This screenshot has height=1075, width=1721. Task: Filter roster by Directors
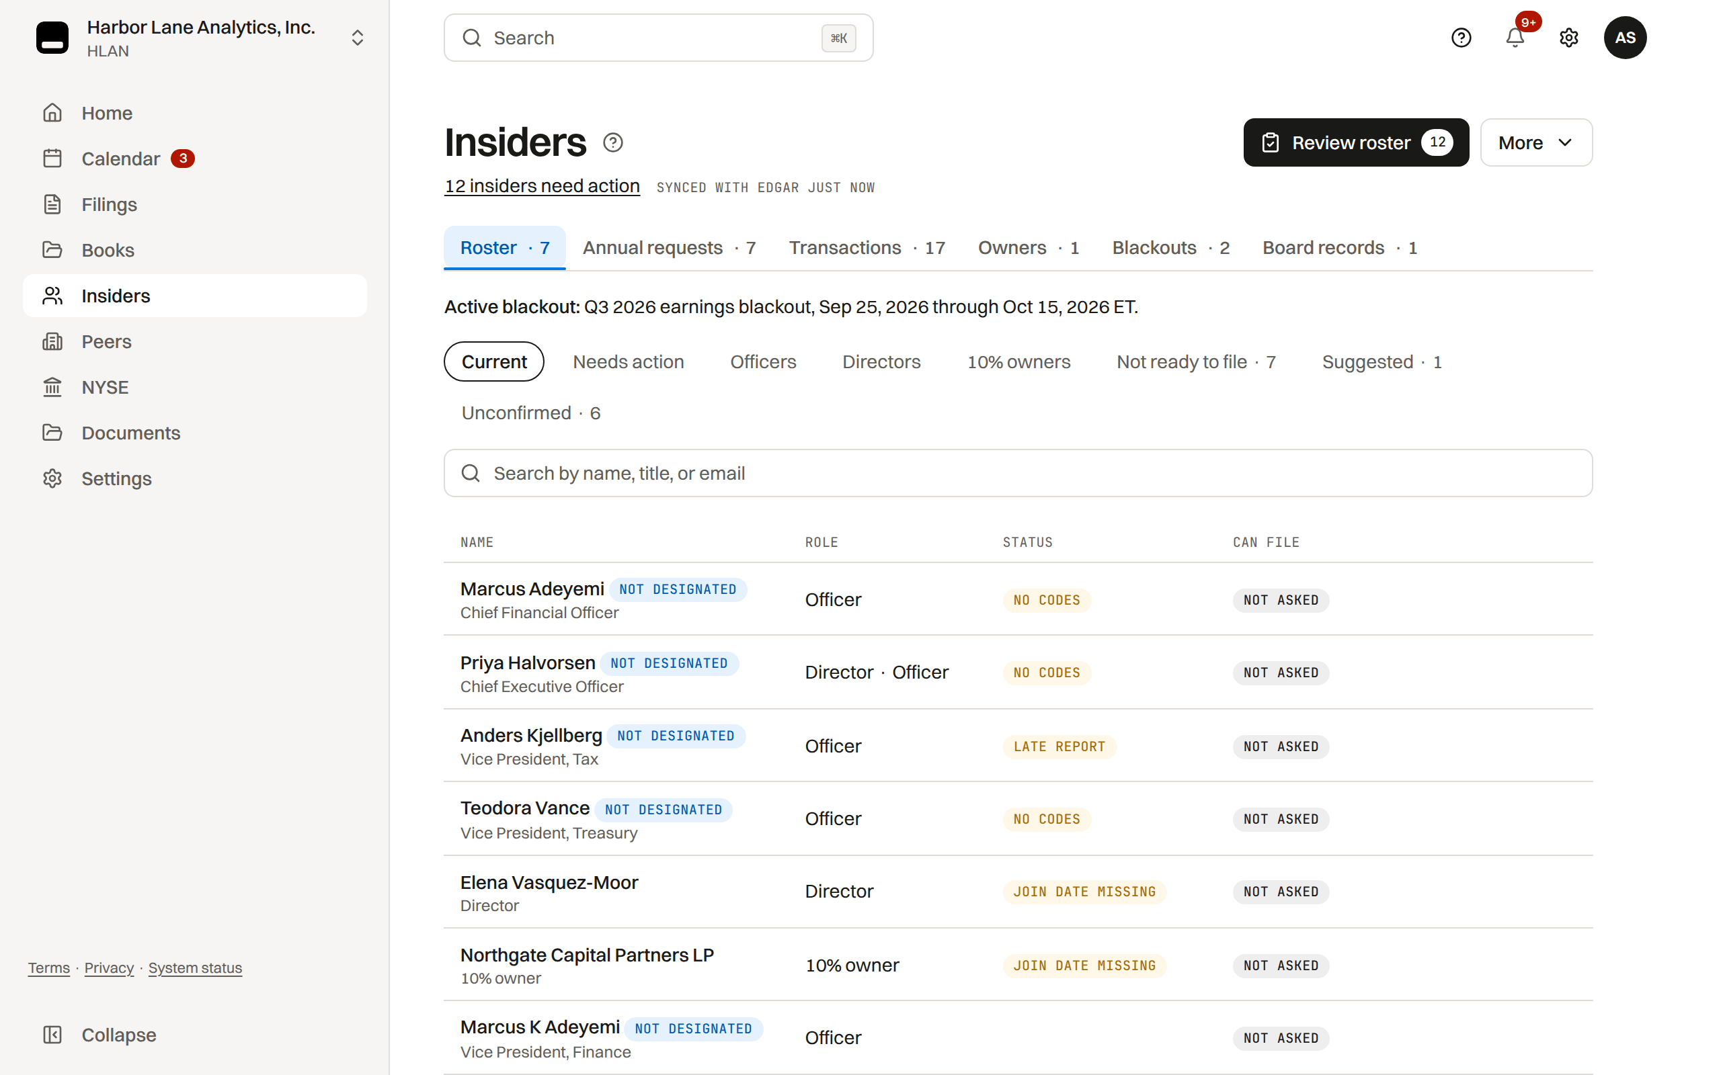coord(881,361)
